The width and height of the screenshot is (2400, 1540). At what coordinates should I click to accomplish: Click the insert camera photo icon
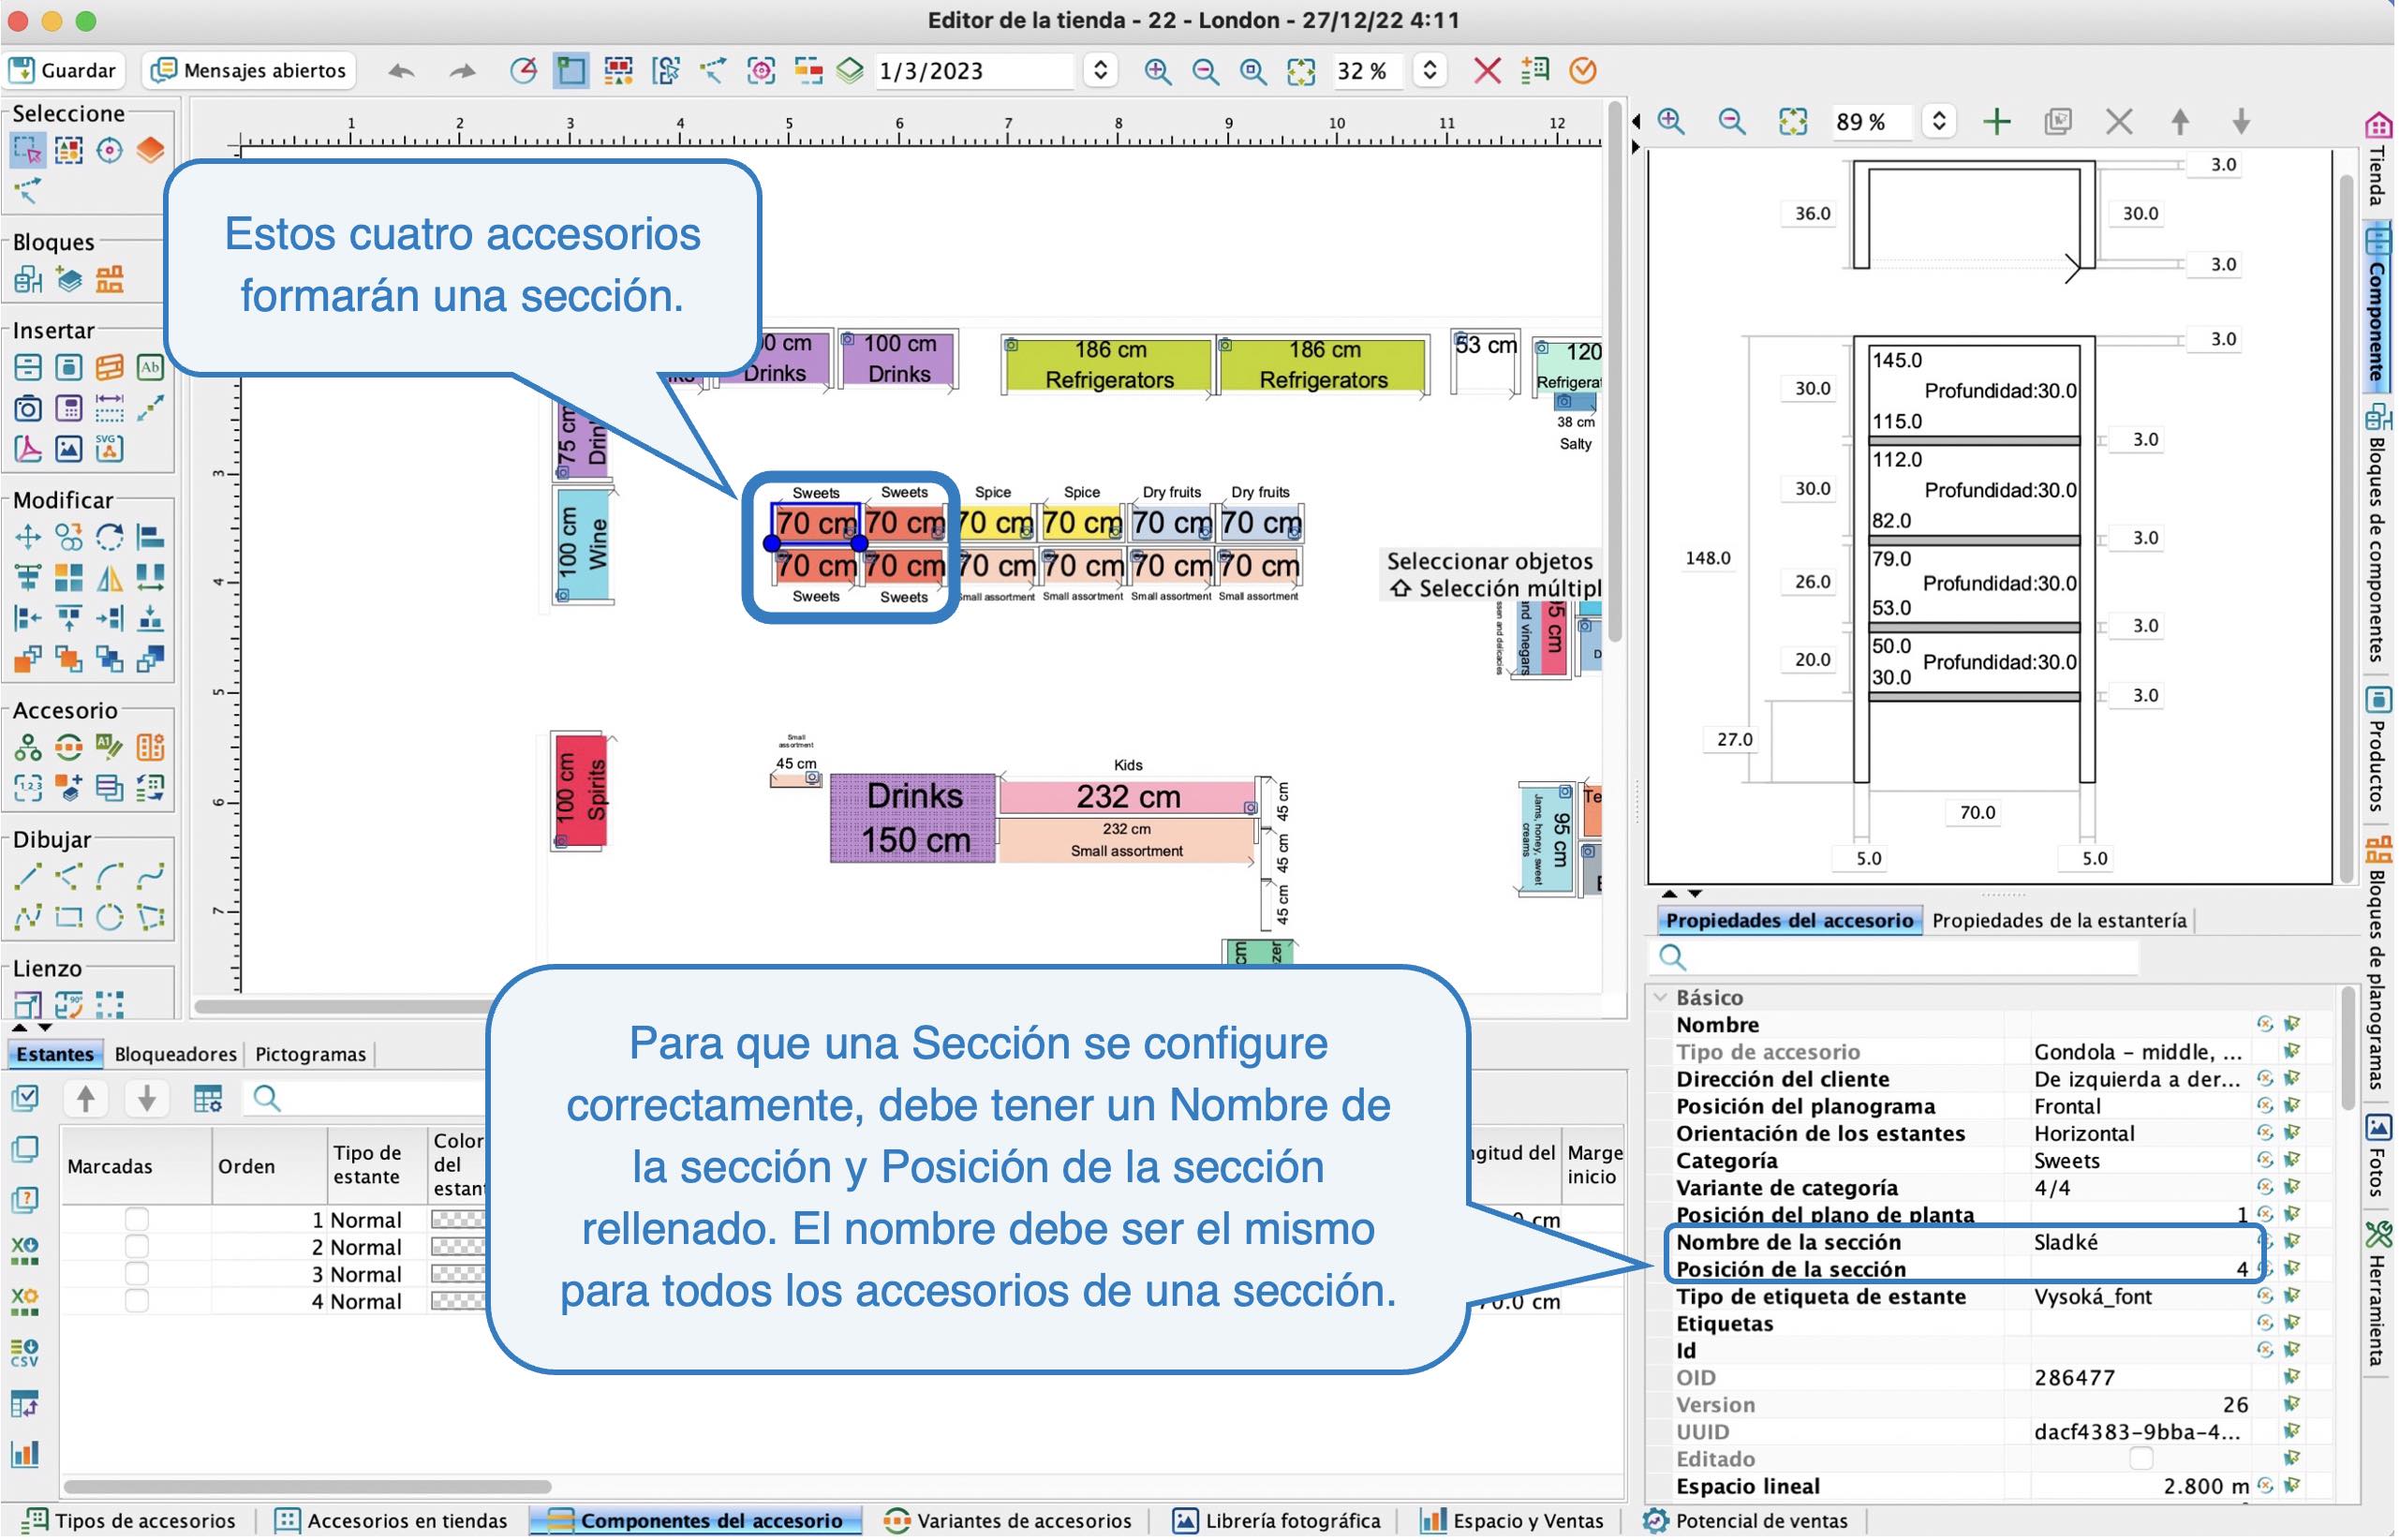point(28,409)
